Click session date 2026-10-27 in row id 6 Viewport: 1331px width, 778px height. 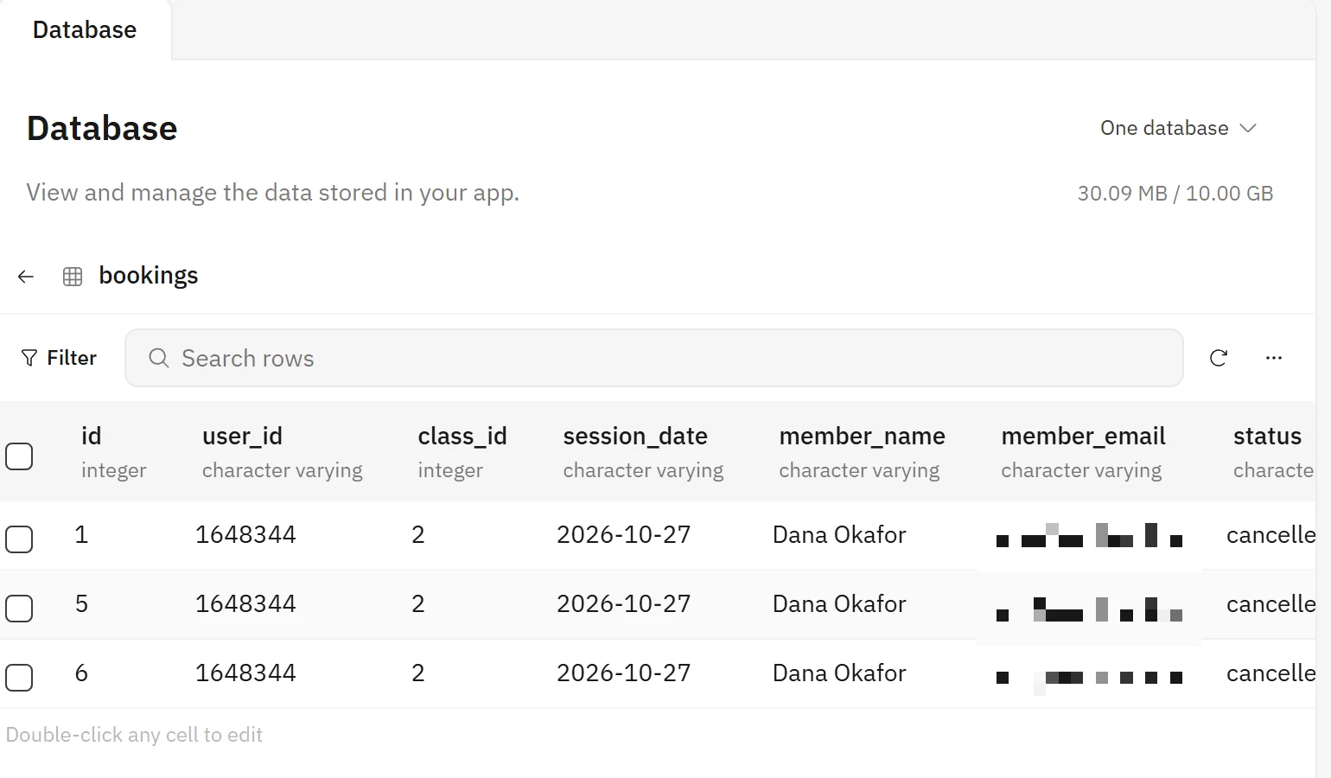tap(623, 673)
